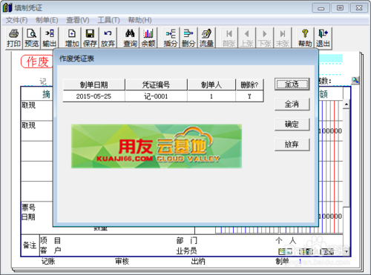Click the 输出 export icon
Viewport: 371px width, 275px height.
pos(50,38)
